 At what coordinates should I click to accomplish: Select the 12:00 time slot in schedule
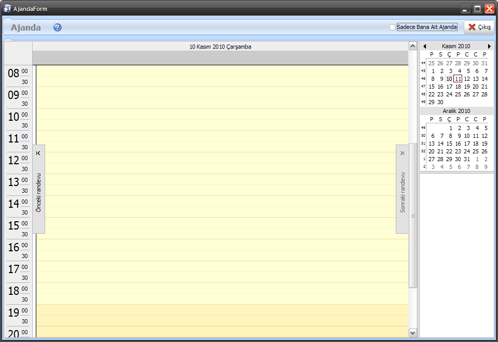point(222,157)
